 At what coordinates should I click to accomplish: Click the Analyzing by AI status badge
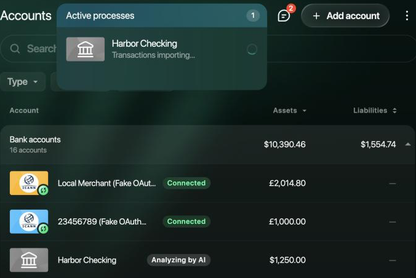tap(178, 260)
